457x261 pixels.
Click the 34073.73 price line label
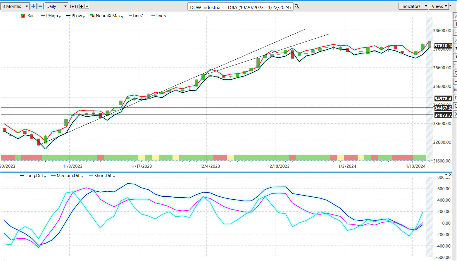pyautogui.click(x=444, y=115)
